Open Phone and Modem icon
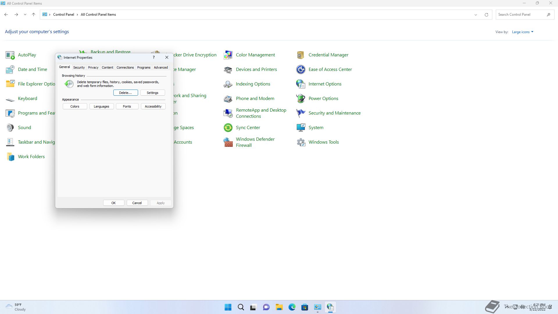The height and width of the screenshot is (314, 558). [x=228, y=99]
